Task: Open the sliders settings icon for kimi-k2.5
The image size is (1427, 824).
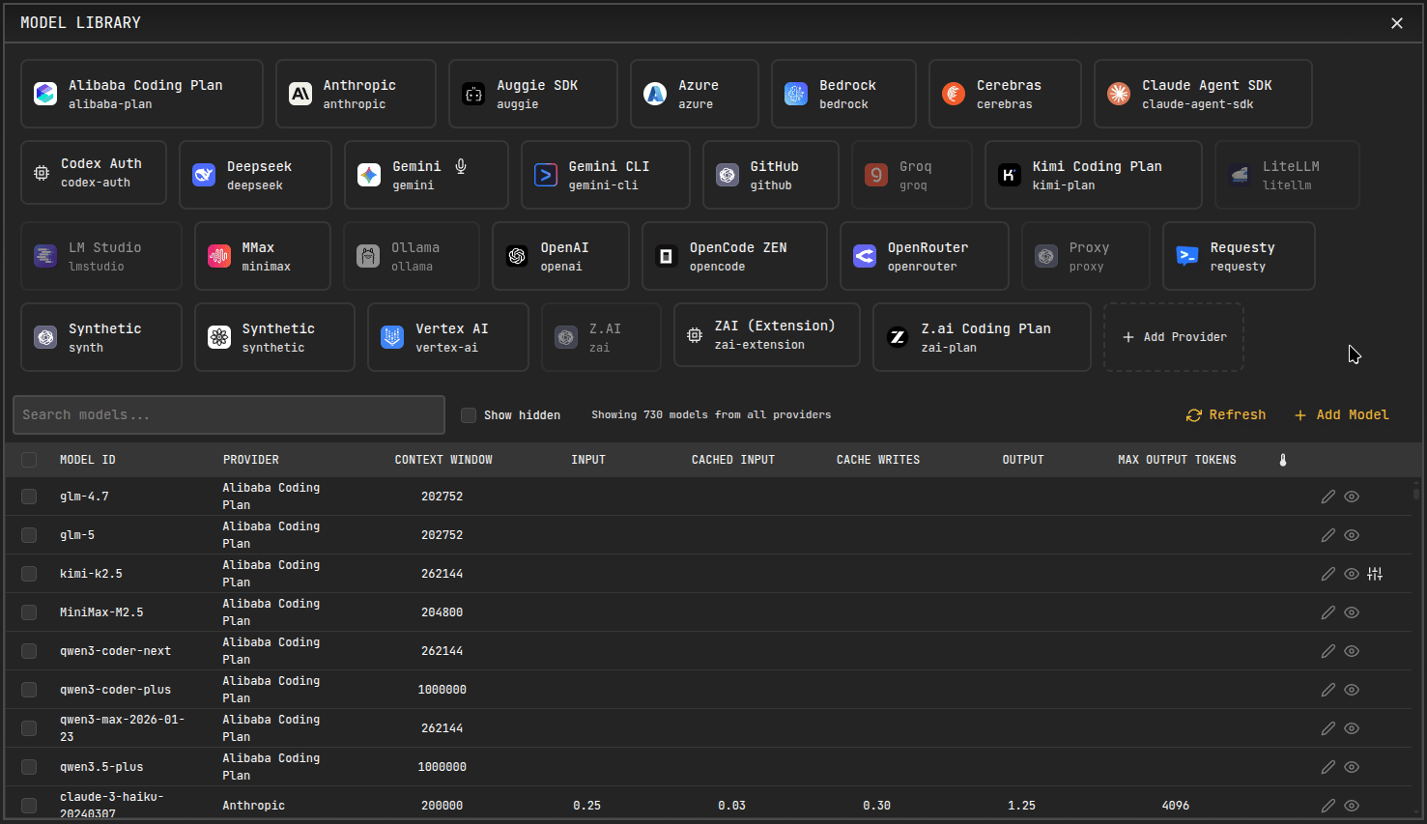Action: tap(1375, 574)
